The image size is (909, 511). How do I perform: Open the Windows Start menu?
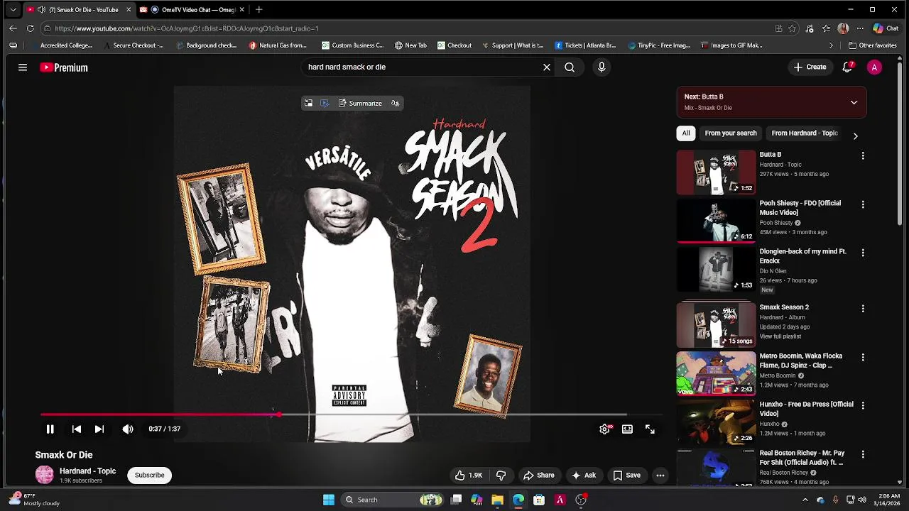pyautogui.click(x=329, y=500)
